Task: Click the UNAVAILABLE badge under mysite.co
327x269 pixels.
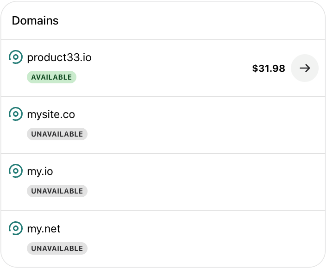Action: [x=57, y=134]
